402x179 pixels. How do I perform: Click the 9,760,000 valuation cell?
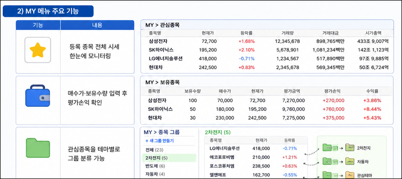[x=294, y=109]
